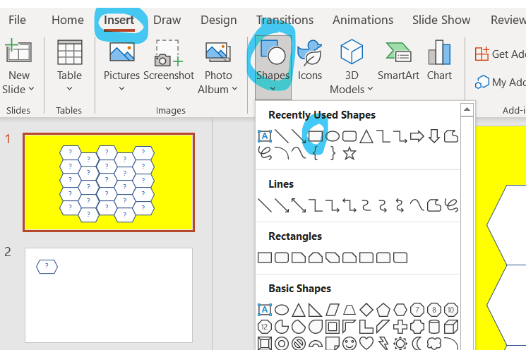Select the down block arrow shape

(434, 135)
